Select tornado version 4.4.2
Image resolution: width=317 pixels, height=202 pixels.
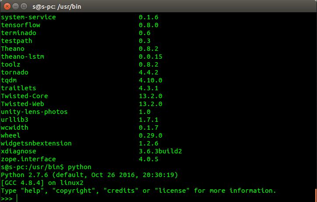point(148,72)
